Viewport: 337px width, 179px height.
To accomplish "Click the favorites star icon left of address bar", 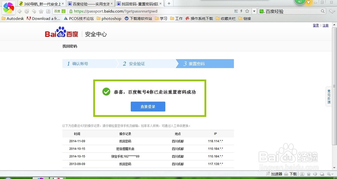I will tap(41, 11).
